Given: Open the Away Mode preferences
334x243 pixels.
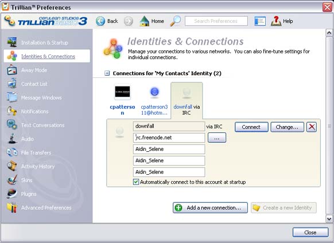Looking at the screenshot, I should click(x=34, y=70).
